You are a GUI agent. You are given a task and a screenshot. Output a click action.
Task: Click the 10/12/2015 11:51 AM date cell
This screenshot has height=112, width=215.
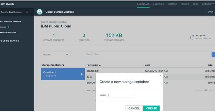tap(156, 71)
